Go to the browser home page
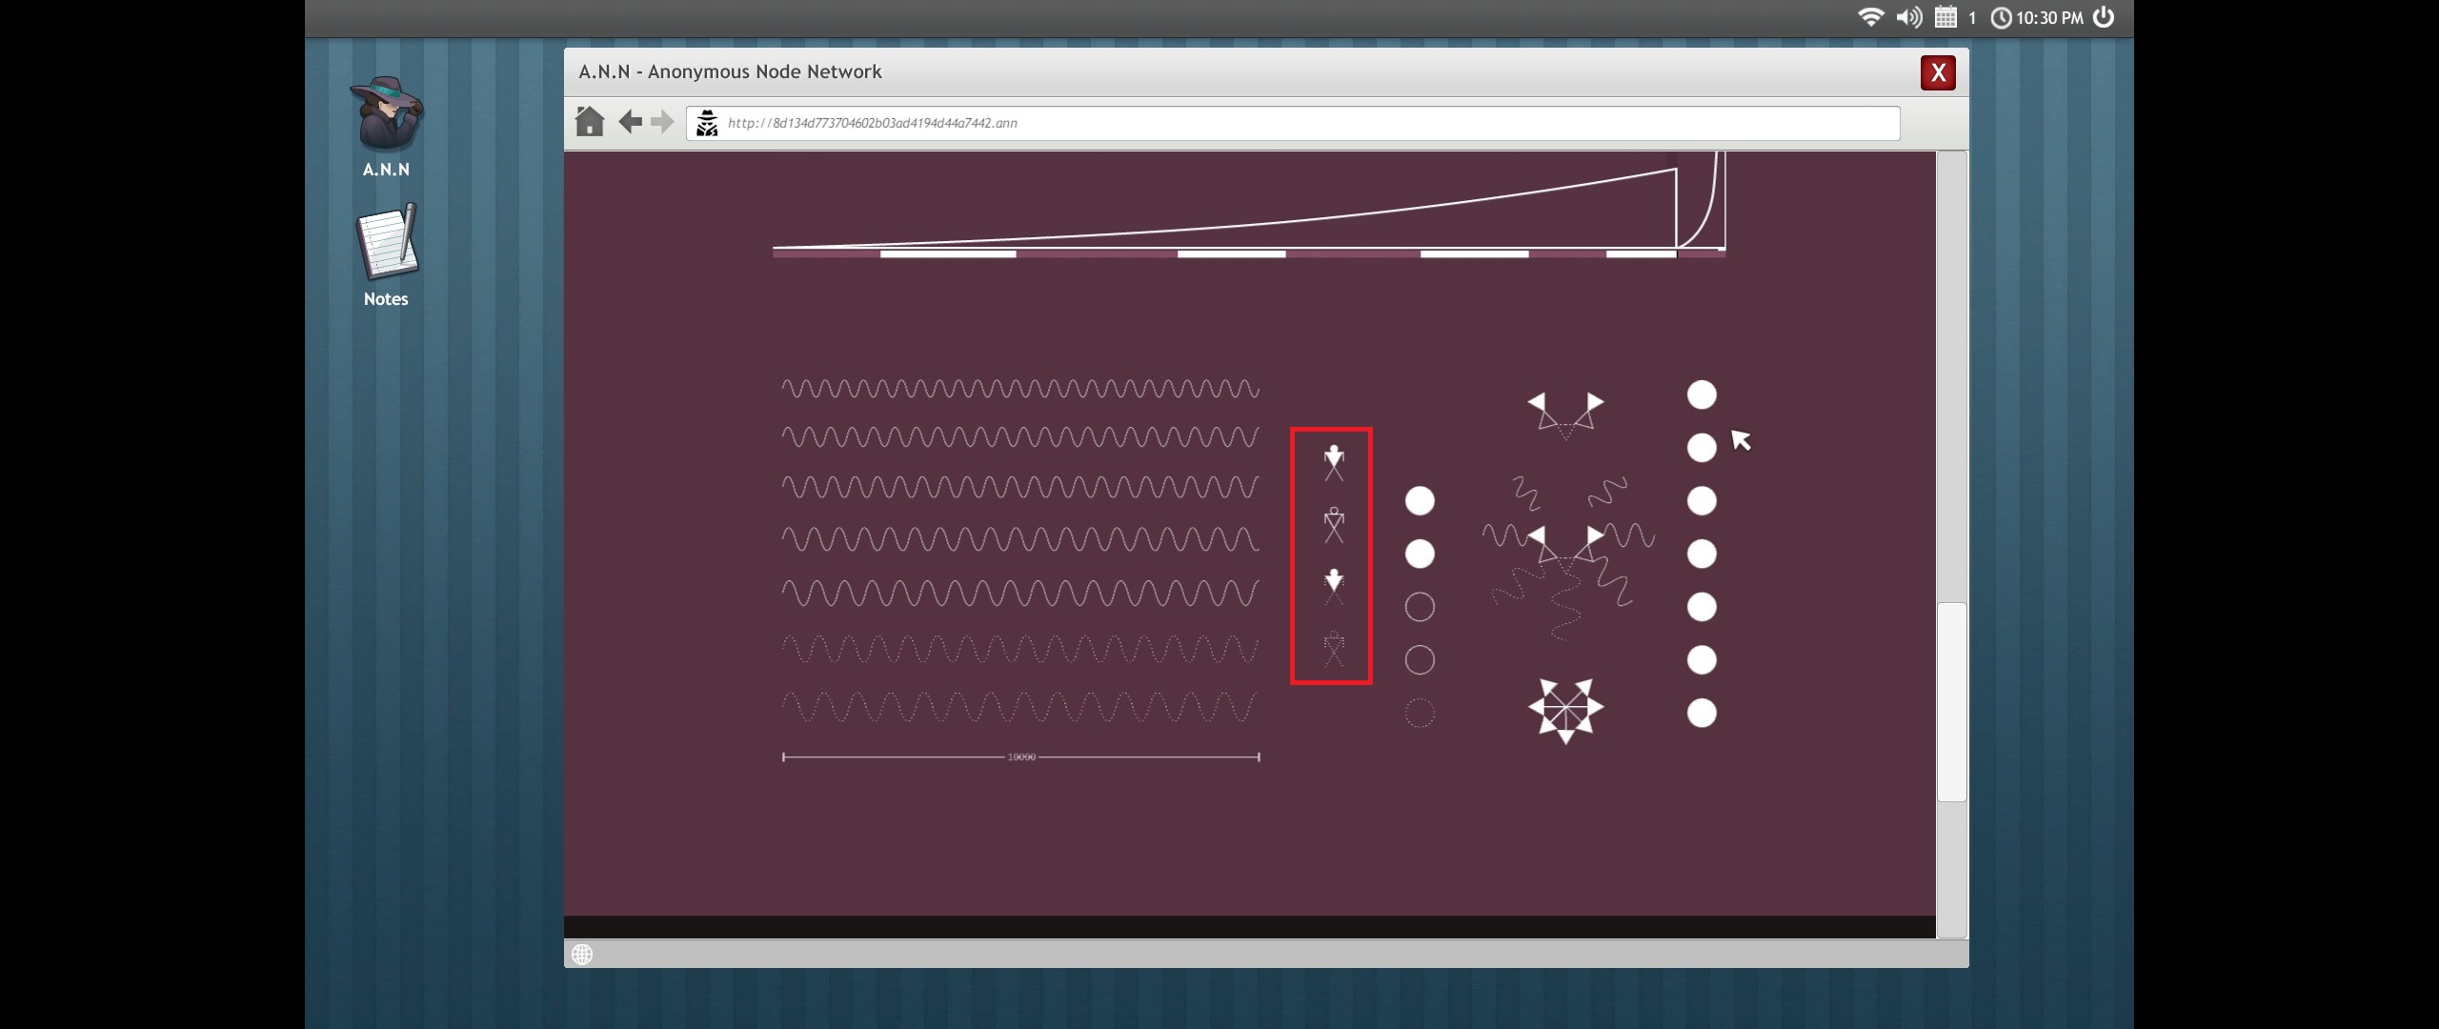This screenshot has height=1029, width=2439. click(590, 122)
